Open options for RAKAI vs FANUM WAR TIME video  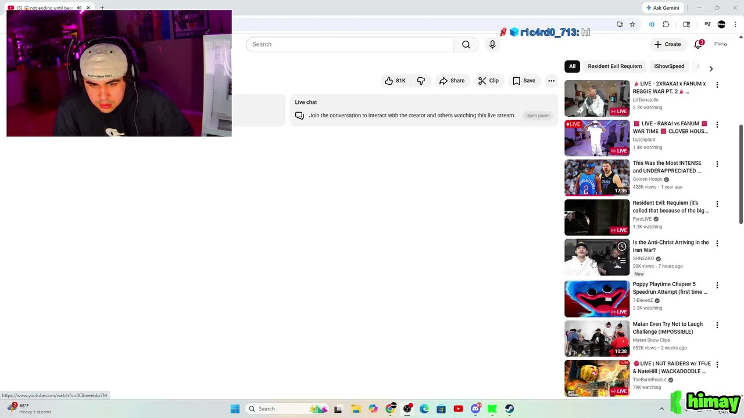(717, 124)
